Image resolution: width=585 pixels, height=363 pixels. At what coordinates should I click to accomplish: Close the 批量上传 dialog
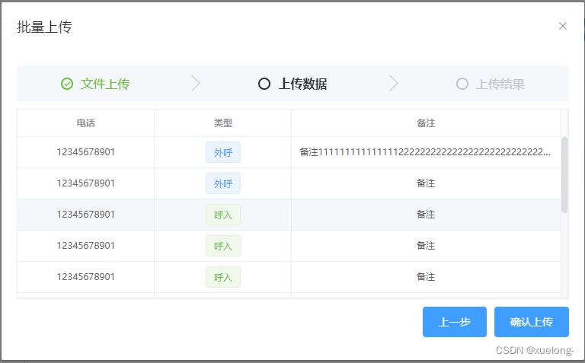tap(563, 26)
